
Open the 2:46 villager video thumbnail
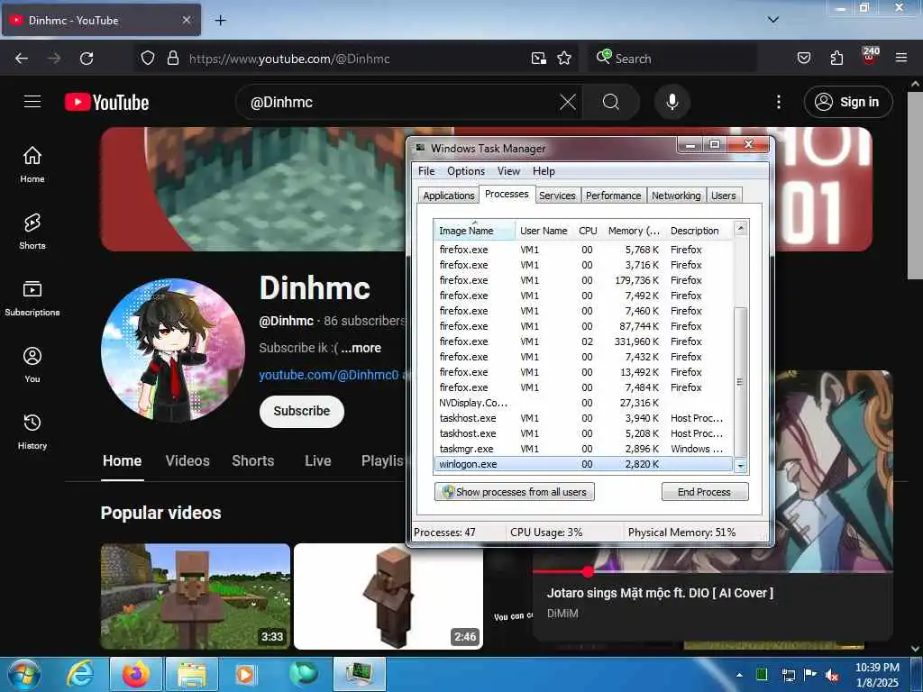388,596
